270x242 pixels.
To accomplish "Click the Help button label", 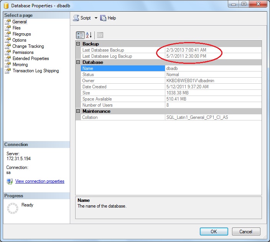I will click(x=112, y=18).
